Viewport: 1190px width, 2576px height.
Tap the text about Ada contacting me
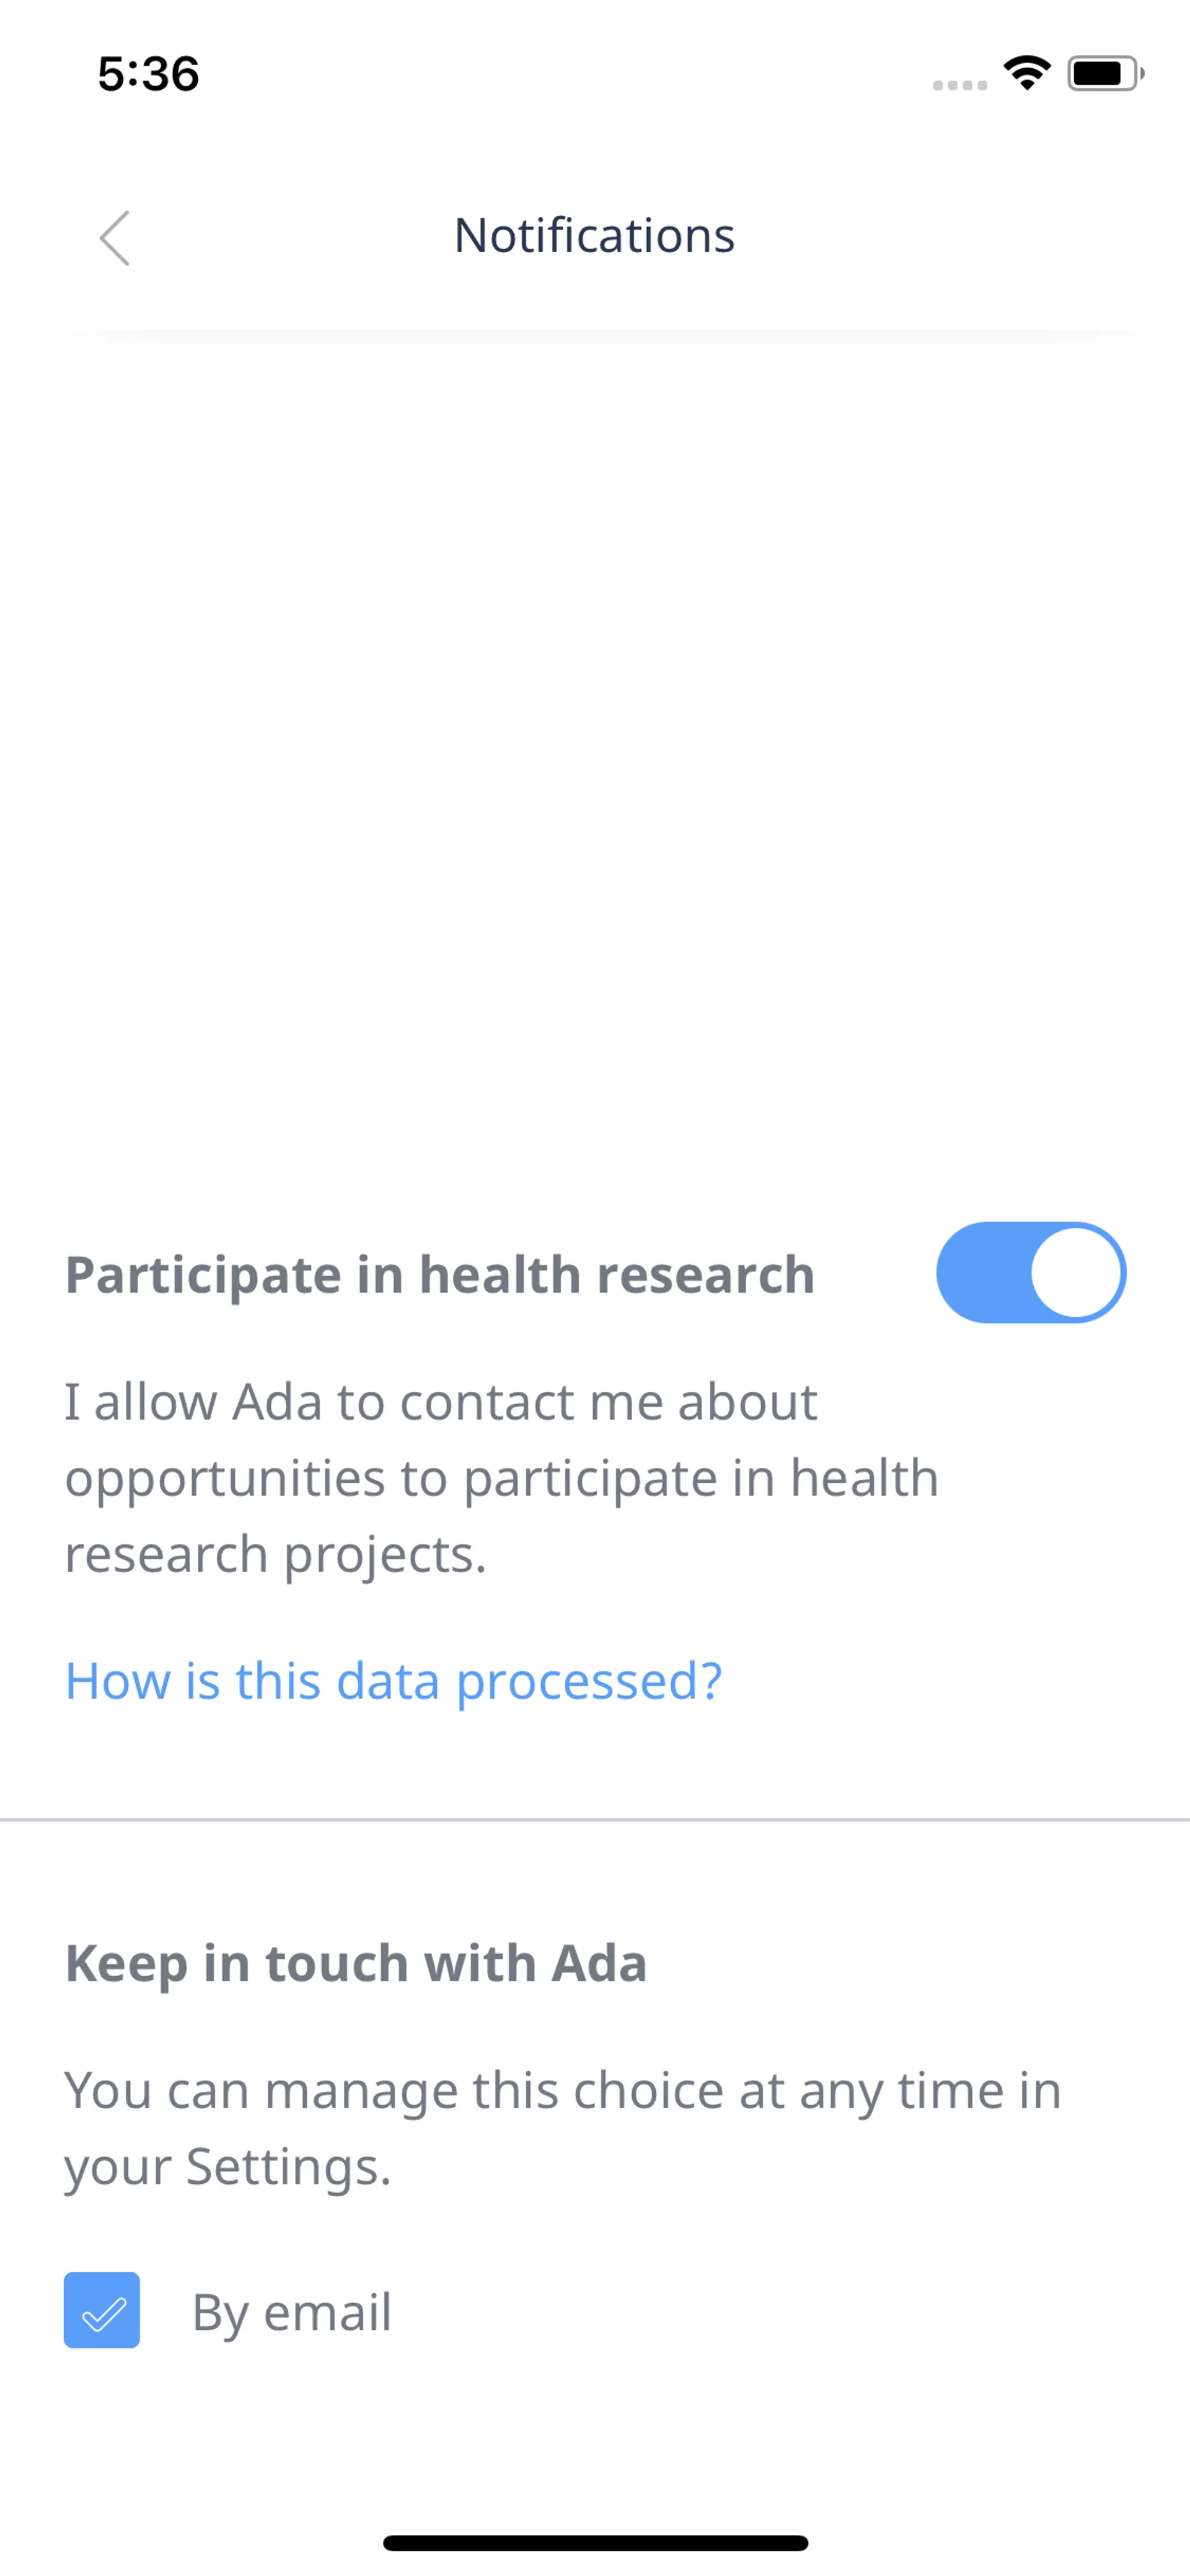[x=500, y=1477]
